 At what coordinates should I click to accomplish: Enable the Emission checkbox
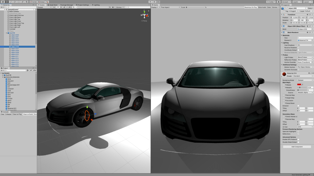(298, 106)
